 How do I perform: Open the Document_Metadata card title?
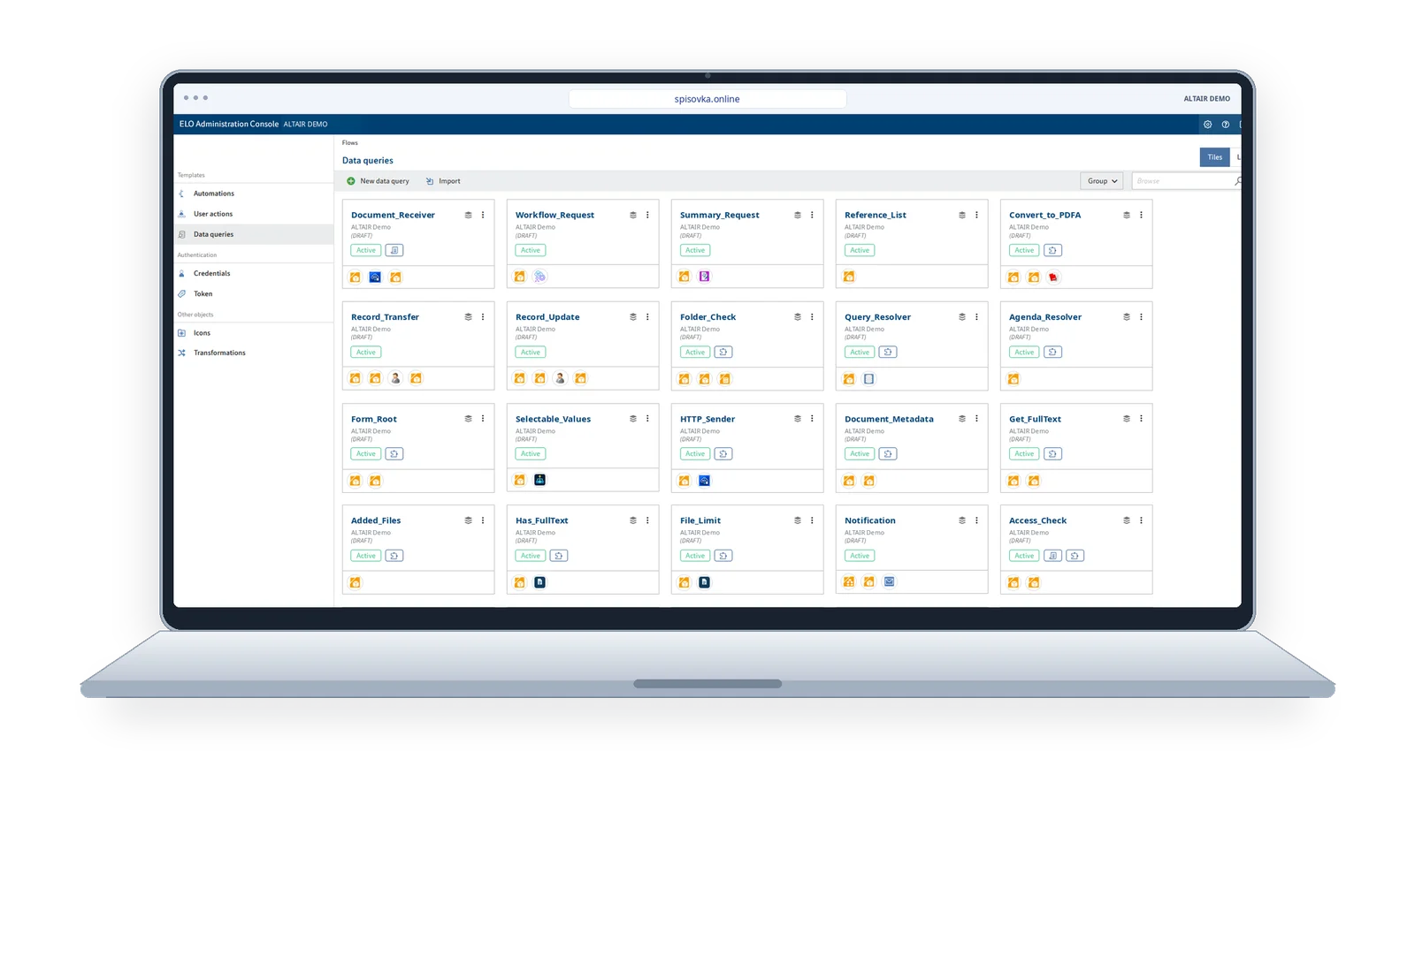(889, 419)
